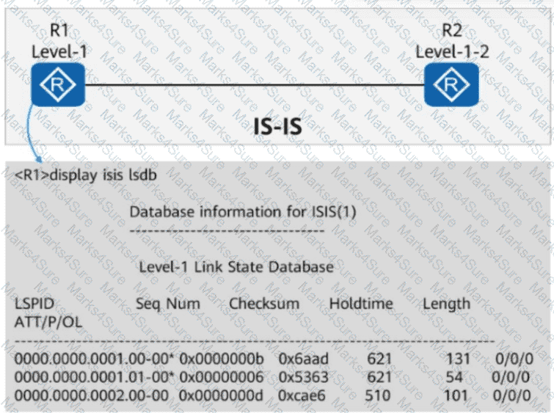Viewport: 554px width, 413px height.
Task: Click the link line between R1 and R2
Action: 255,85
